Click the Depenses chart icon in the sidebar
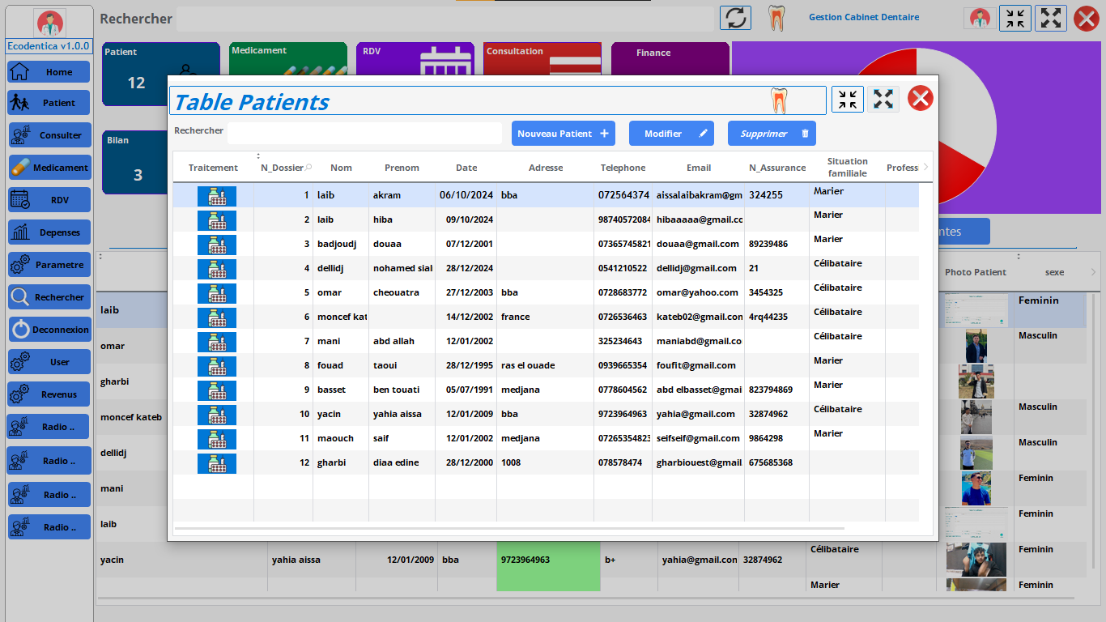Viewport: 1106px width, 622px height. (x=20, y=232)
